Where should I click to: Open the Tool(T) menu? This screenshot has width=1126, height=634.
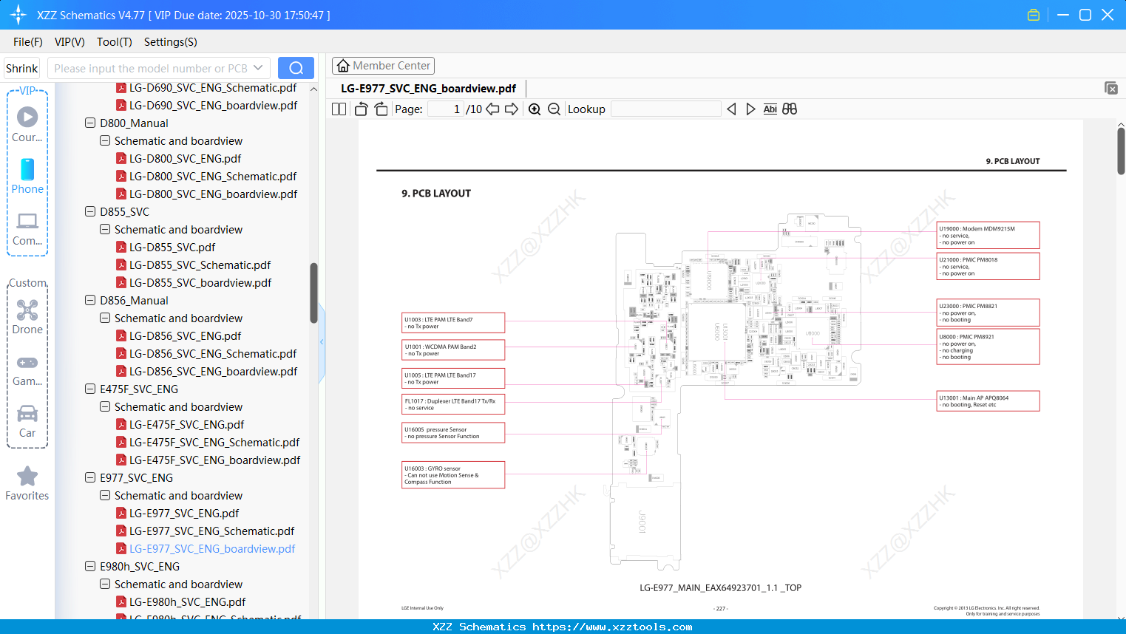pos(114,42)
